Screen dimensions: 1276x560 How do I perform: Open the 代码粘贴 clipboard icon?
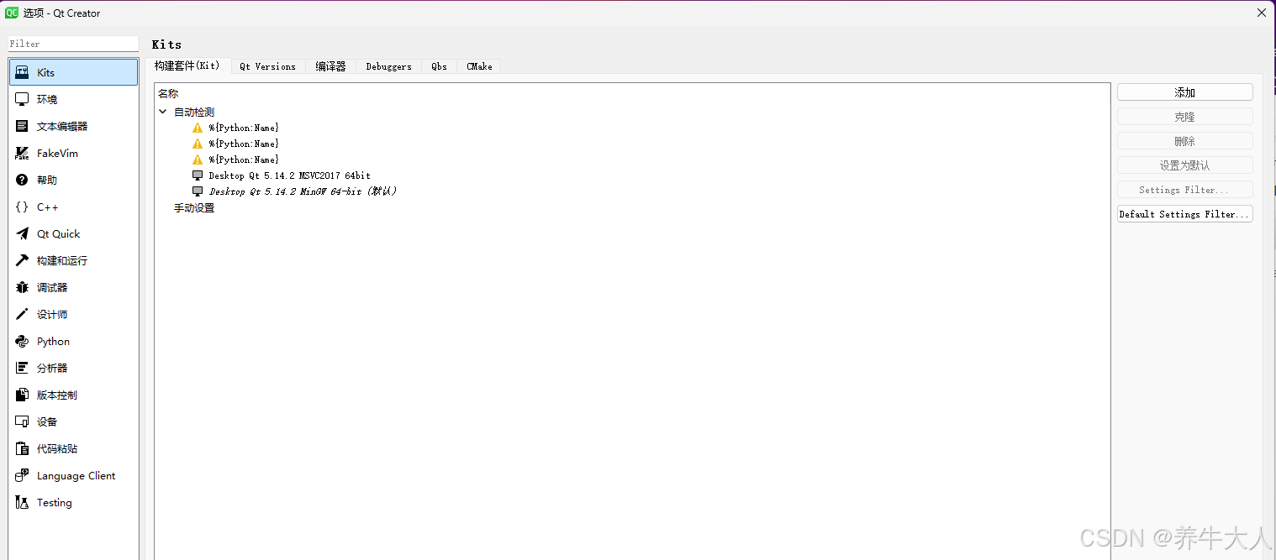pos(23,449)
